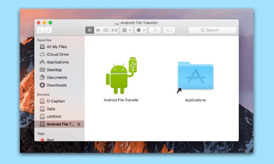Click the window title proxy disk icon
The width and height of the screenshot is (274, 164).
point(117,23)
